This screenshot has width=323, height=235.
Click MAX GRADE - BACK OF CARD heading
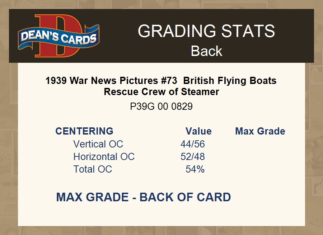(x=143, y=197)
